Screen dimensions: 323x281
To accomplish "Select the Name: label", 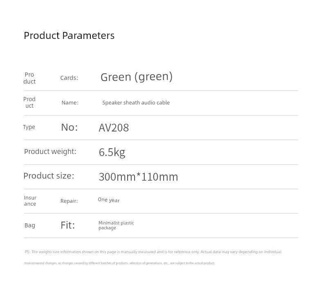I will tap(70, 103).
